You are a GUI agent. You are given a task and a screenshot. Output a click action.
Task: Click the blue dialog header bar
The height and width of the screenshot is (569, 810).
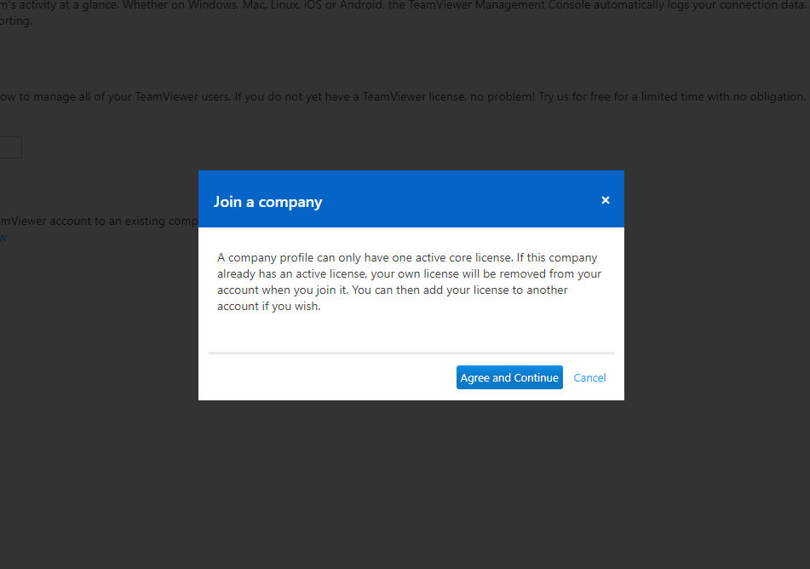point(411,199)
